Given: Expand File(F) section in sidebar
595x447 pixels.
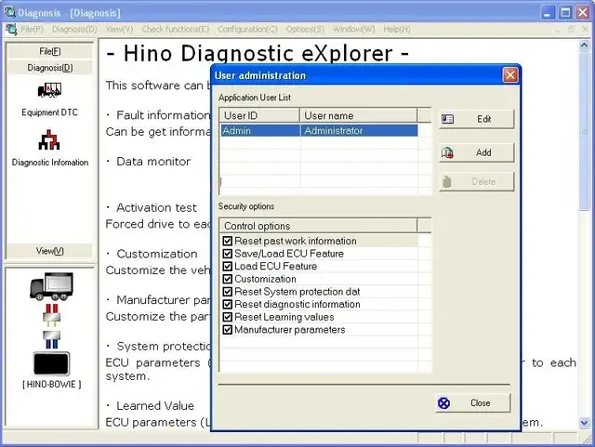Looking at the screenshot, I should (49, 51).
